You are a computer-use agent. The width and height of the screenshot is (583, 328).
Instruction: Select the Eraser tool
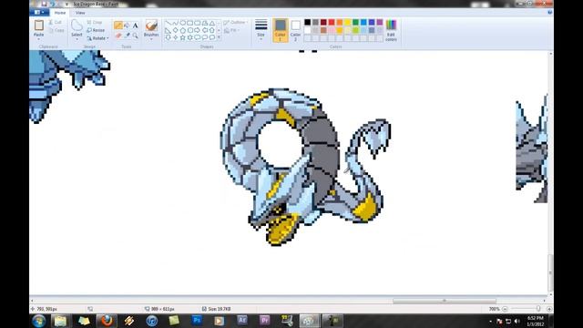tap(118, 36)
